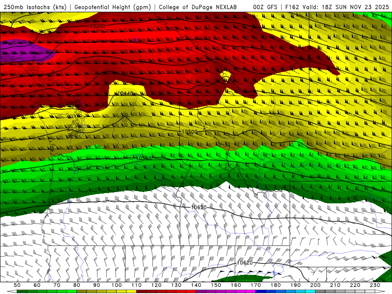Viewport: 392px width, 294px height.
Task: Click the 70 value on the color scale
Action: 57,285
